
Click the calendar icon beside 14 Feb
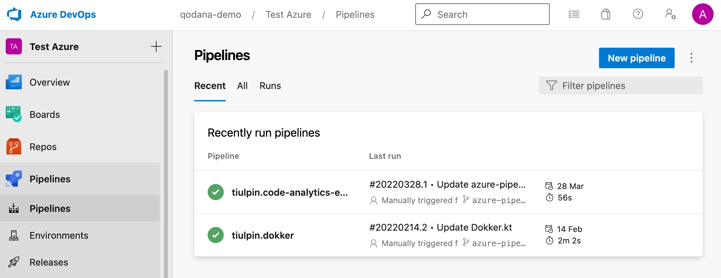coord(549,229)
